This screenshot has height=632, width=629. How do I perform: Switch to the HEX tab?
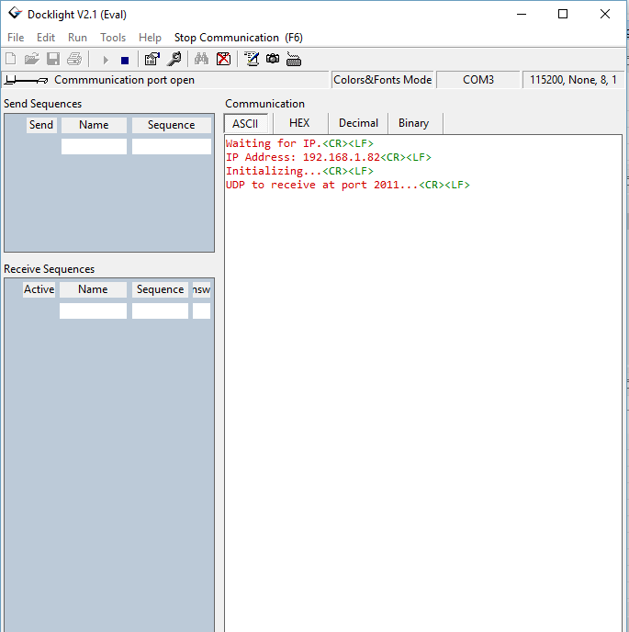pos(299,123)
